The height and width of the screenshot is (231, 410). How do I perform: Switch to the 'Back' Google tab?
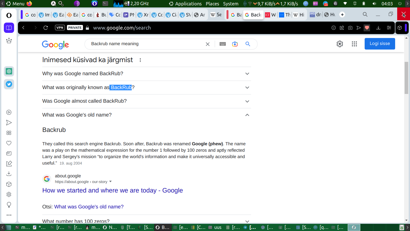pos(253,15)
